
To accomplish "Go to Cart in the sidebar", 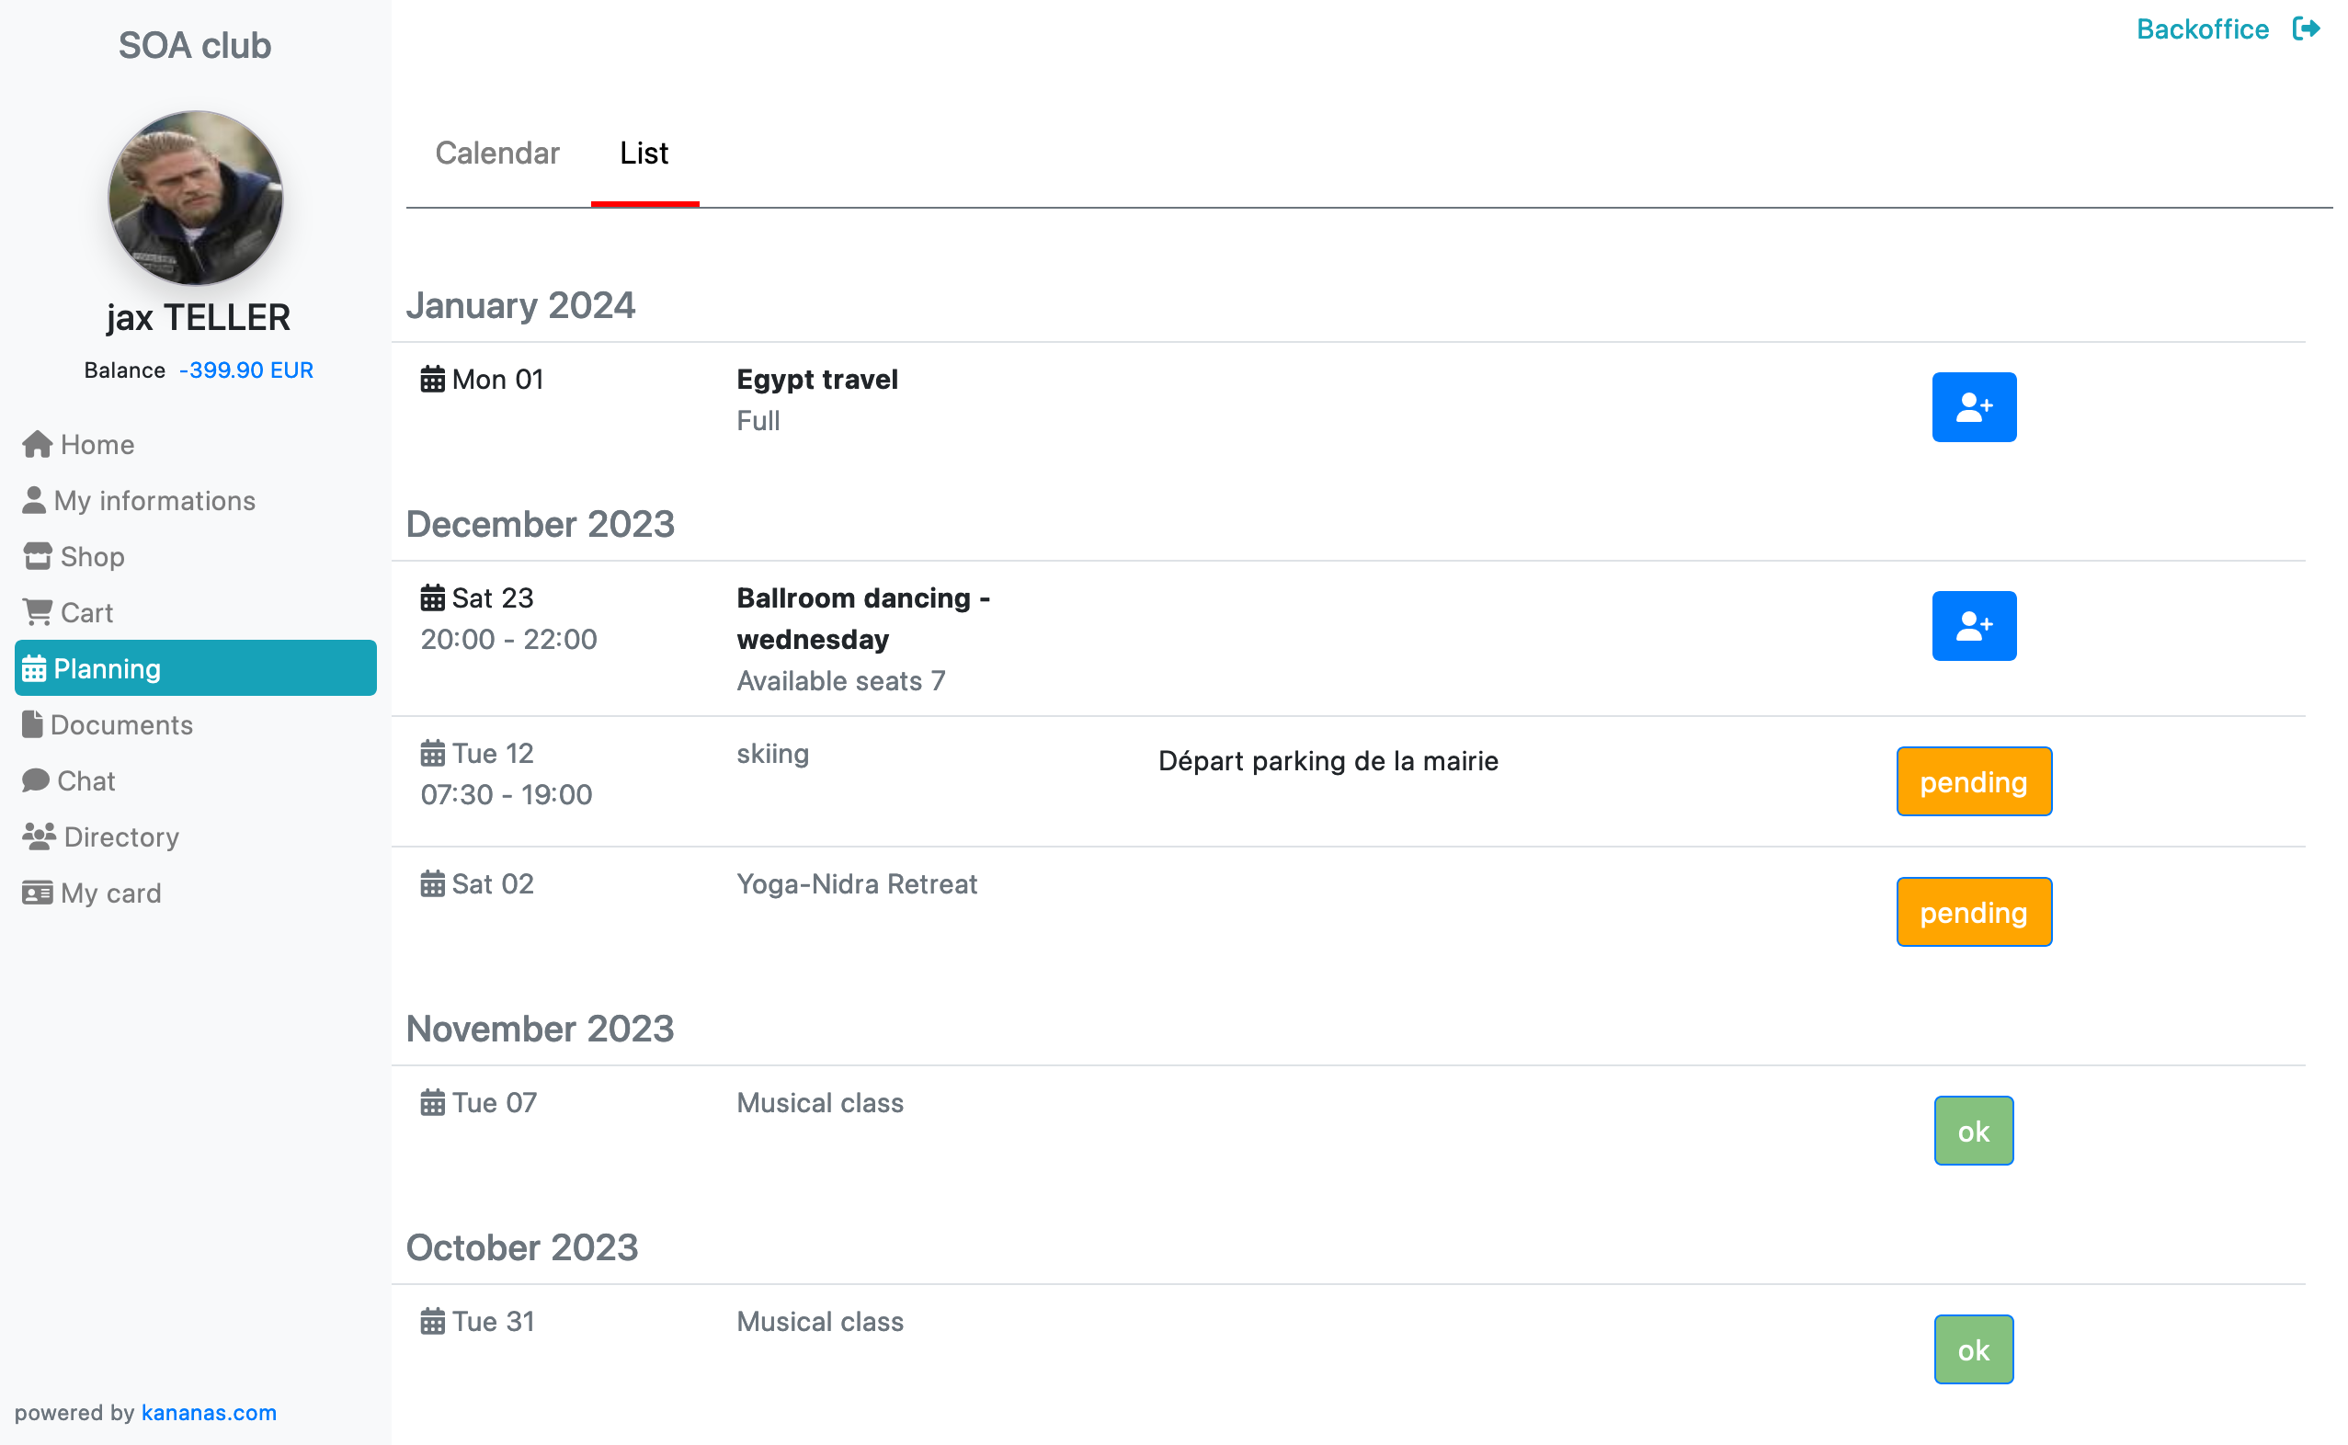I will click(68, 612).
